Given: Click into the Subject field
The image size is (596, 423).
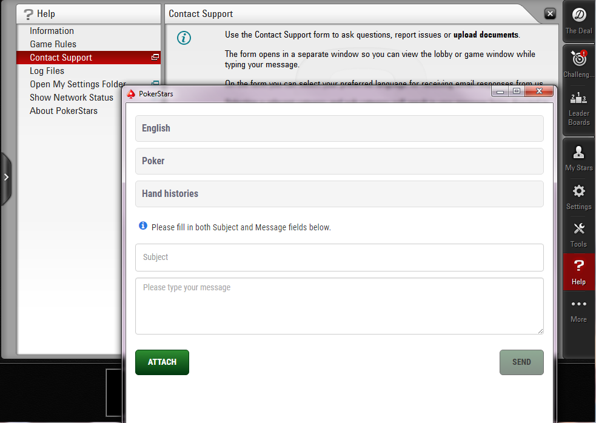Looking at the screenshot, I should point(340,258).
